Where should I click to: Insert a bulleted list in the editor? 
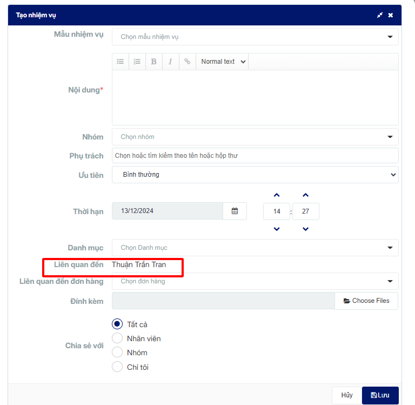click(x=121, y=62)
